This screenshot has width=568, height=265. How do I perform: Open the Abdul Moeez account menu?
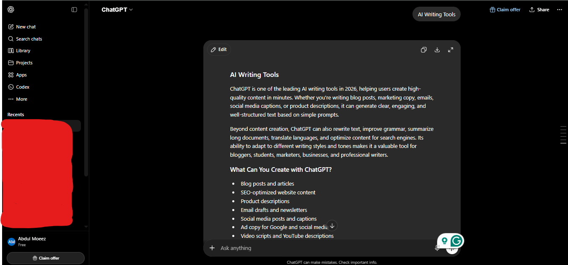(x=45, y=241)
